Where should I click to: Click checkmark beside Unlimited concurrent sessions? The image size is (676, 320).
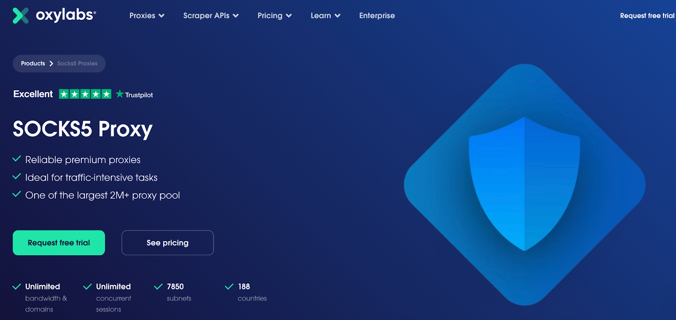pyautogui.click(x=87, y=287)
